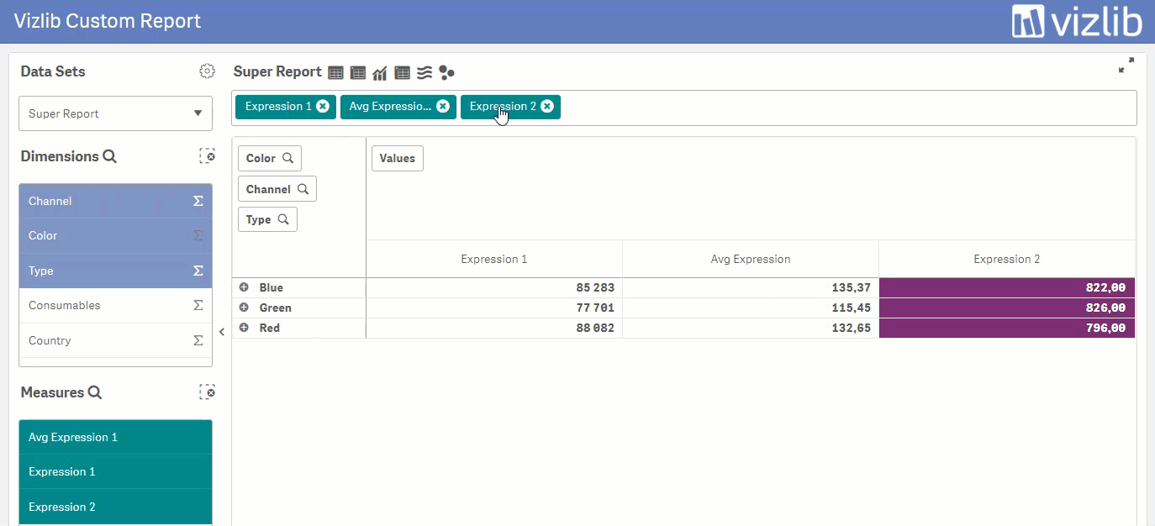Toggle the Country dimension selection
The image size is (1155, 526).
[115, 340]
